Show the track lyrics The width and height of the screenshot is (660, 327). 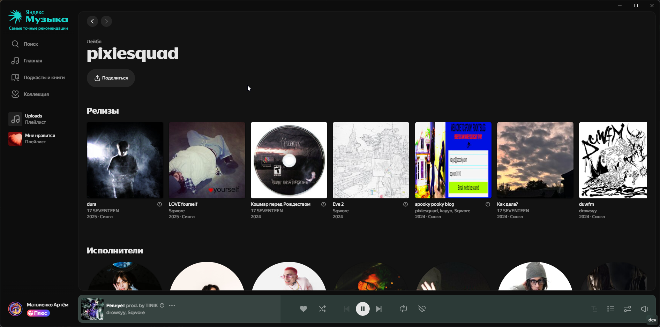pyautogui.click(x=594, y=309)
